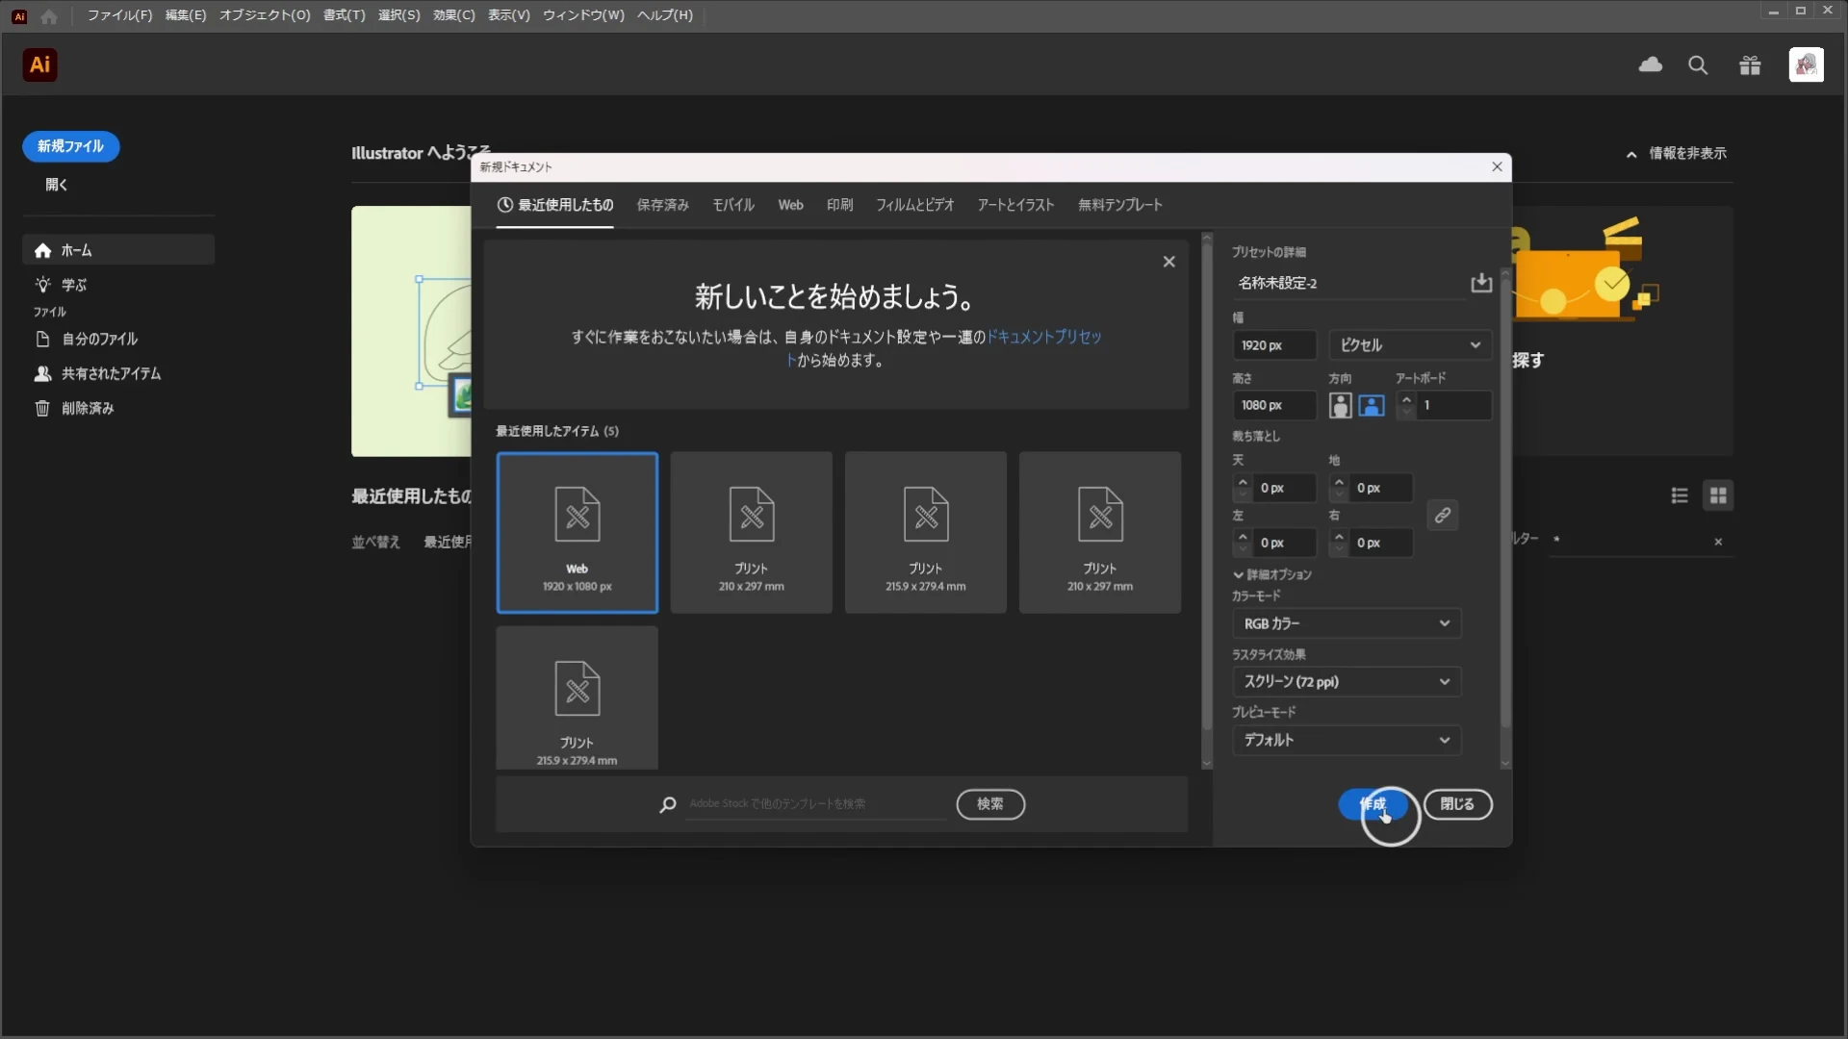Open the cloud sync status icon
Image resolution: width=1848 pixels, height=1039 pixels.
1651,65
